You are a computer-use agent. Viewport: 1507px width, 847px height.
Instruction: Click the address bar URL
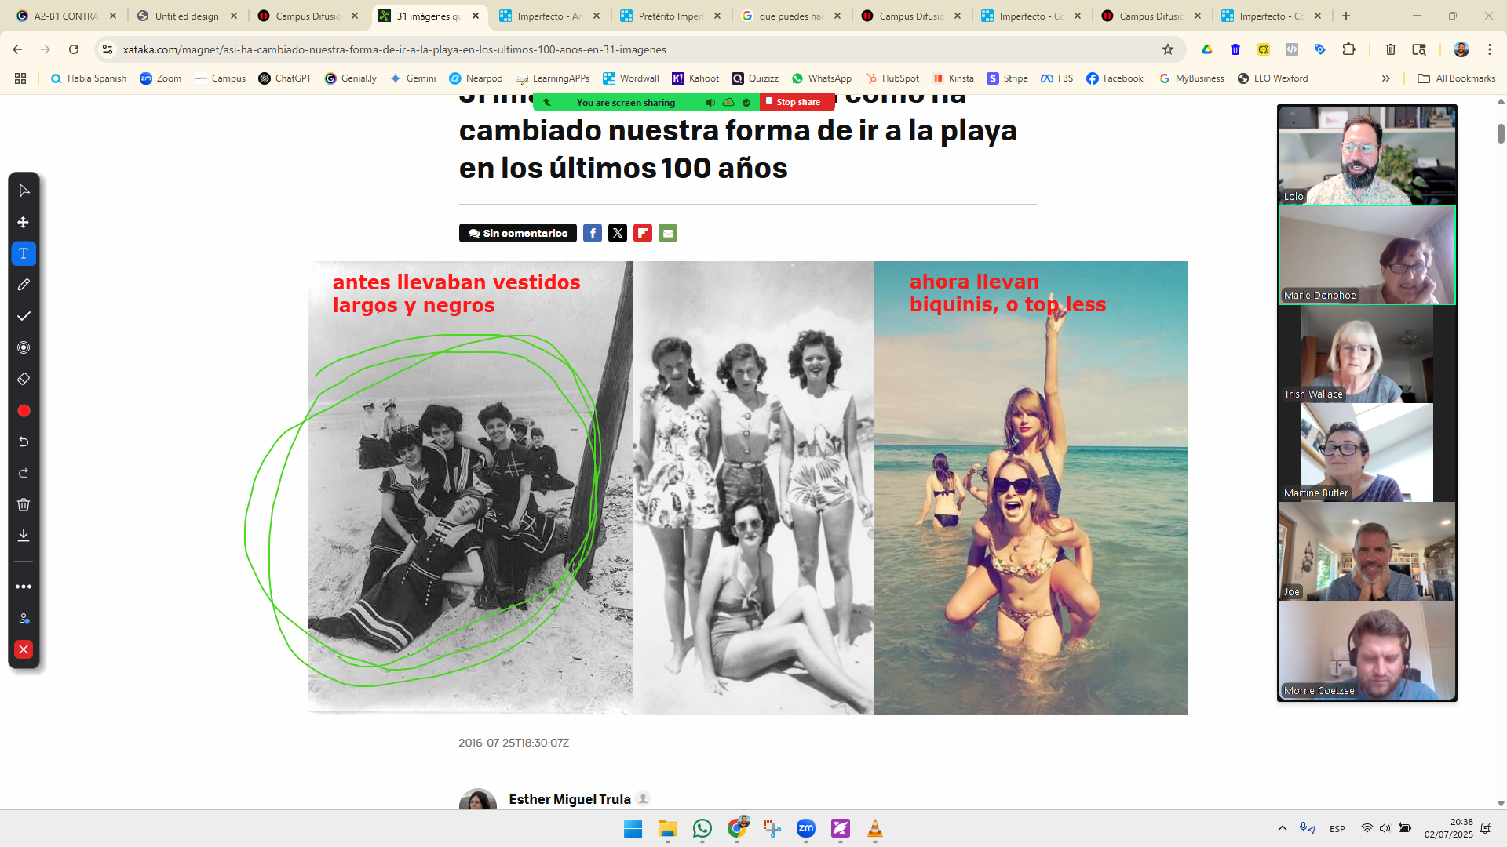(394, 49)
